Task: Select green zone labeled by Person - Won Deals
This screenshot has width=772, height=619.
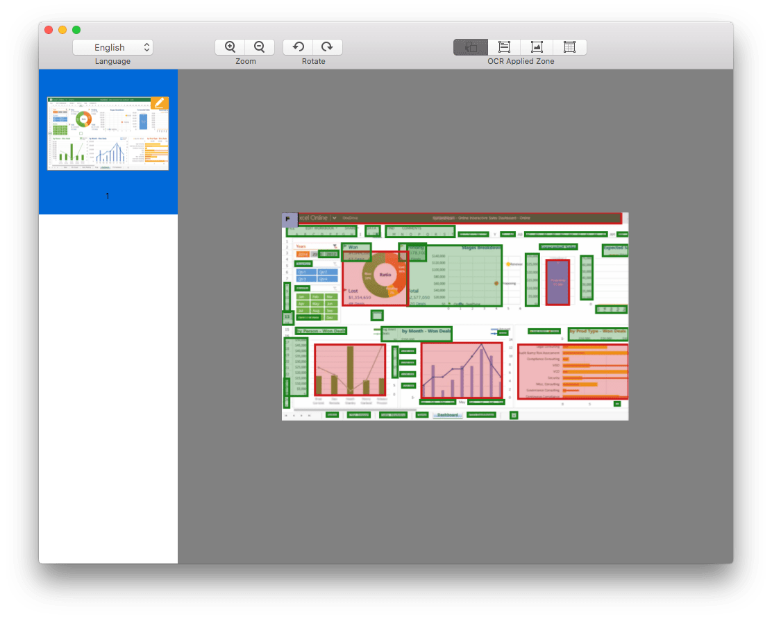Action: (x=321, y=331)
